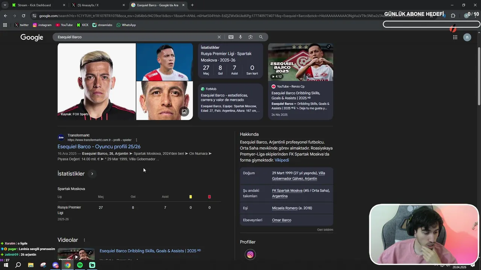Play the 4:12 YouTube video thumbnail card

[x=301, y=62]
